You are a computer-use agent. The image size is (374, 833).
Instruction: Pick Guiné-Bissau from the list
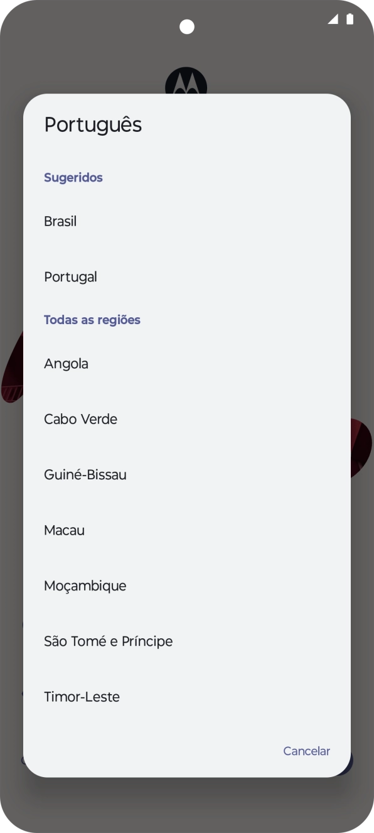[x=85, y=474]
